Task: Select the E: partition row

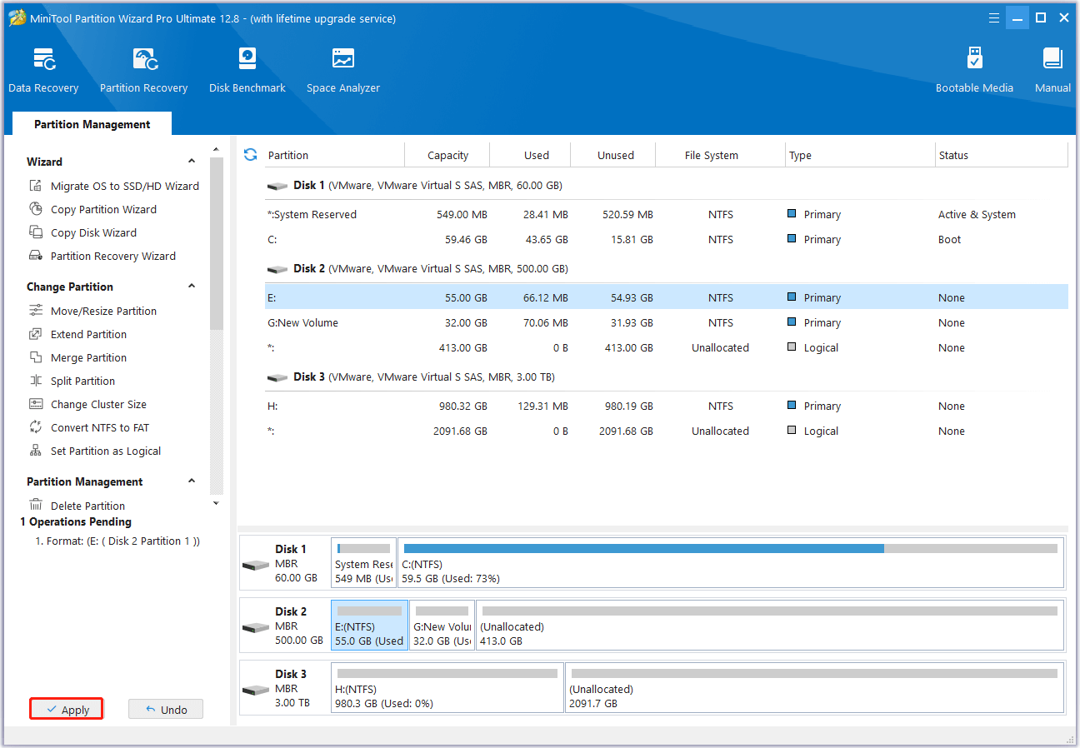Action: [x=667, y=297]
